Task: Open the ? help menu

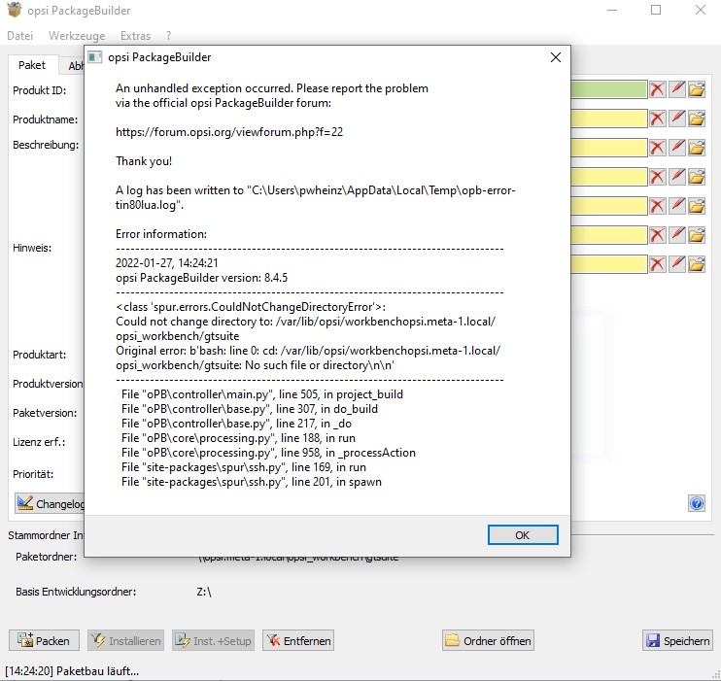Action: pos(169,36)
